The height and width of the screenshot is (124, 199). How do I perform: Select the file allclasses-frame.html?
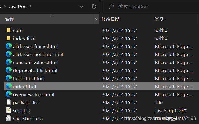pyautogui.click(x=36, y=46)
